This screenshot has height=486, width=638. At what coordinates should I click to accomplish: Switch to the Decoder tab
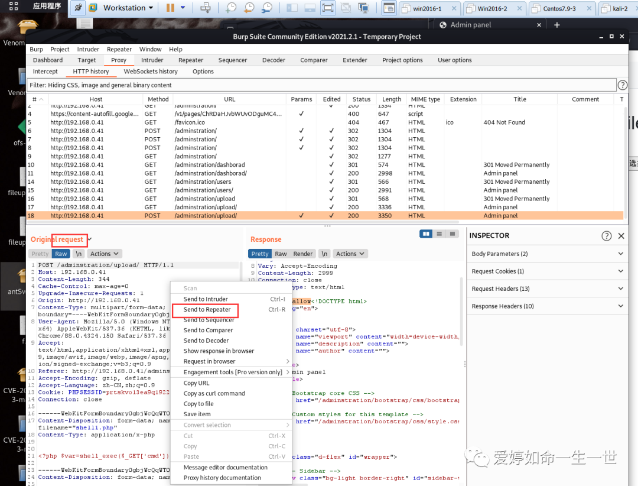point(274,60)
